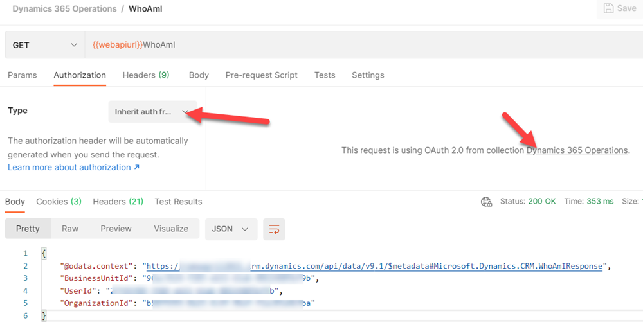The image size is (643, 336).
Task: Open the response Headers (21) tab
Action: pos(118,202)
